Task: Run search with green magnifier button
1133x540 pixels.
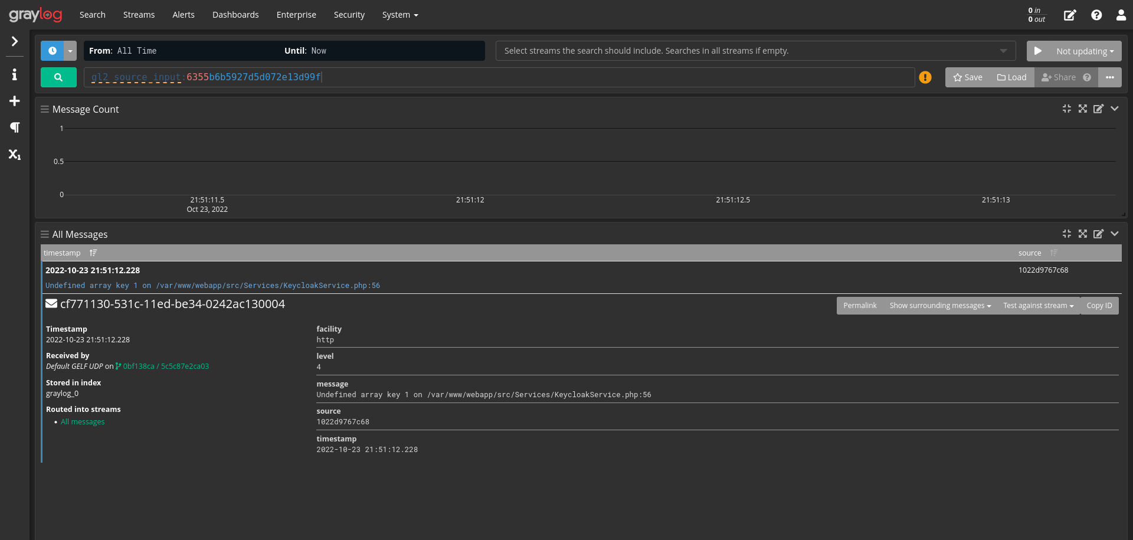Action: [x=58, y=77]
